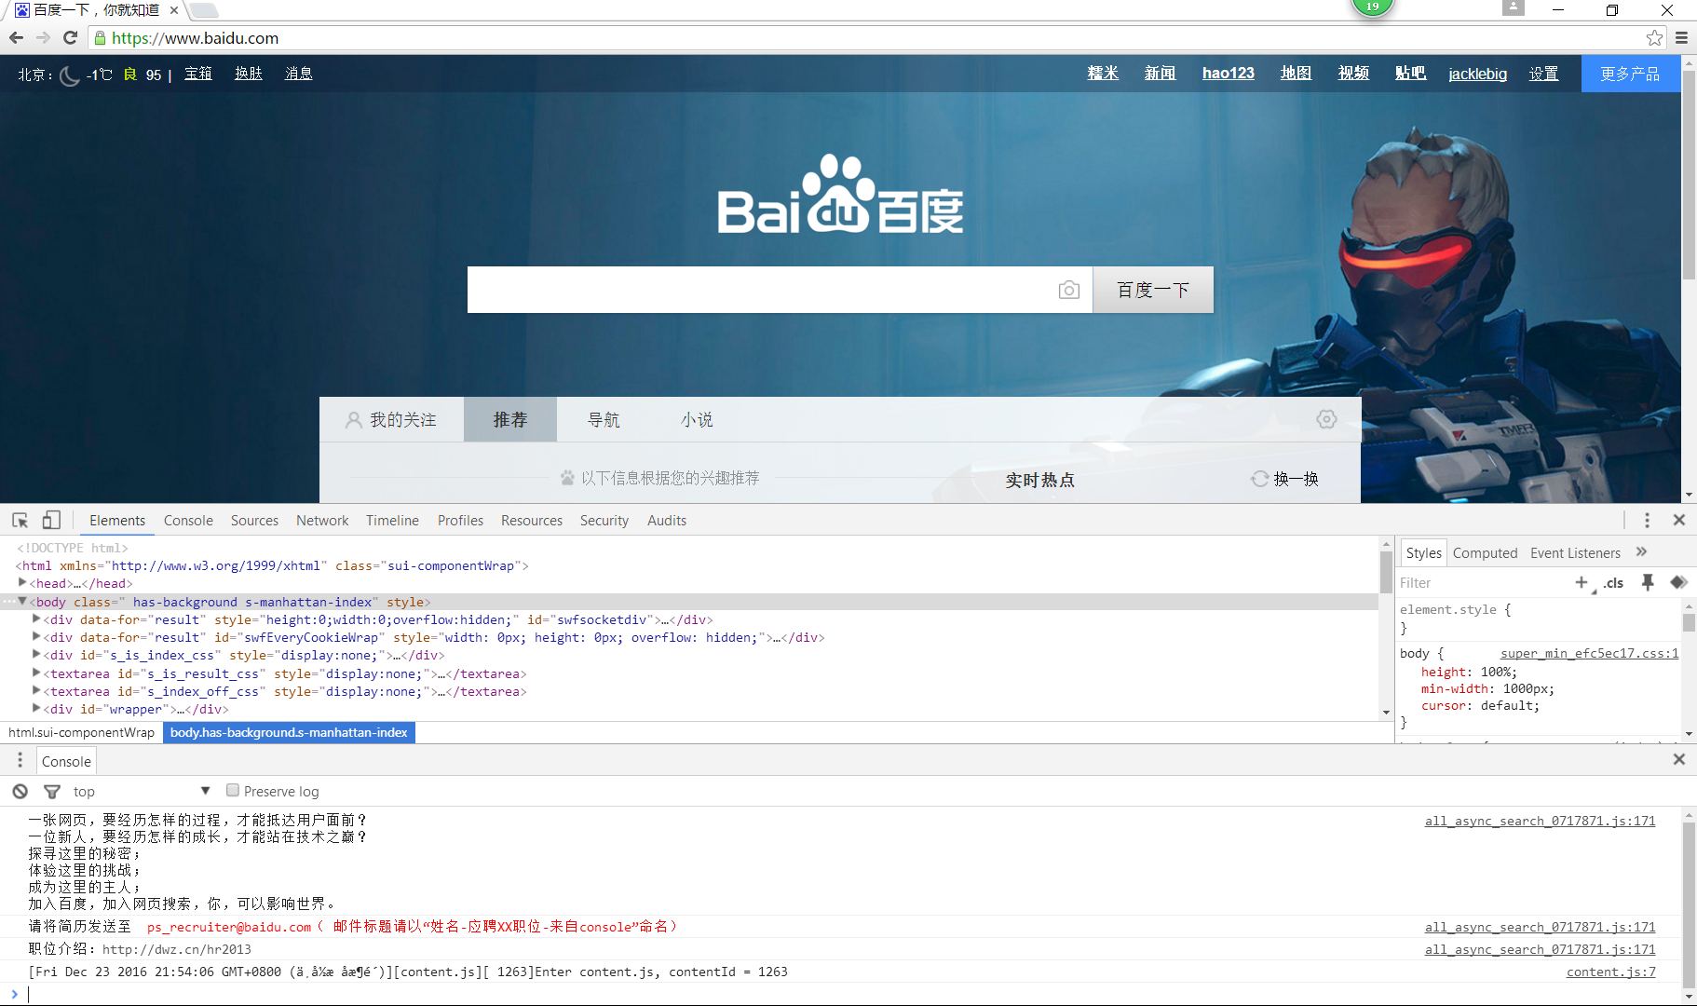
Task: Expand the s_is_result_css textarea node
Action: tap(36, 673)
